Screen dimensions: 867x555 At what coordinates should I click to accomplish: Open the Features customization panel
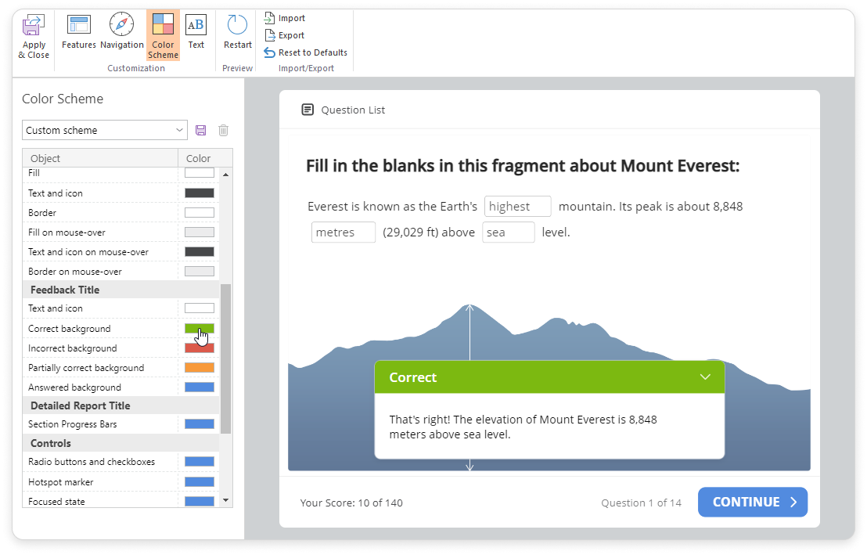pos(78,32)
